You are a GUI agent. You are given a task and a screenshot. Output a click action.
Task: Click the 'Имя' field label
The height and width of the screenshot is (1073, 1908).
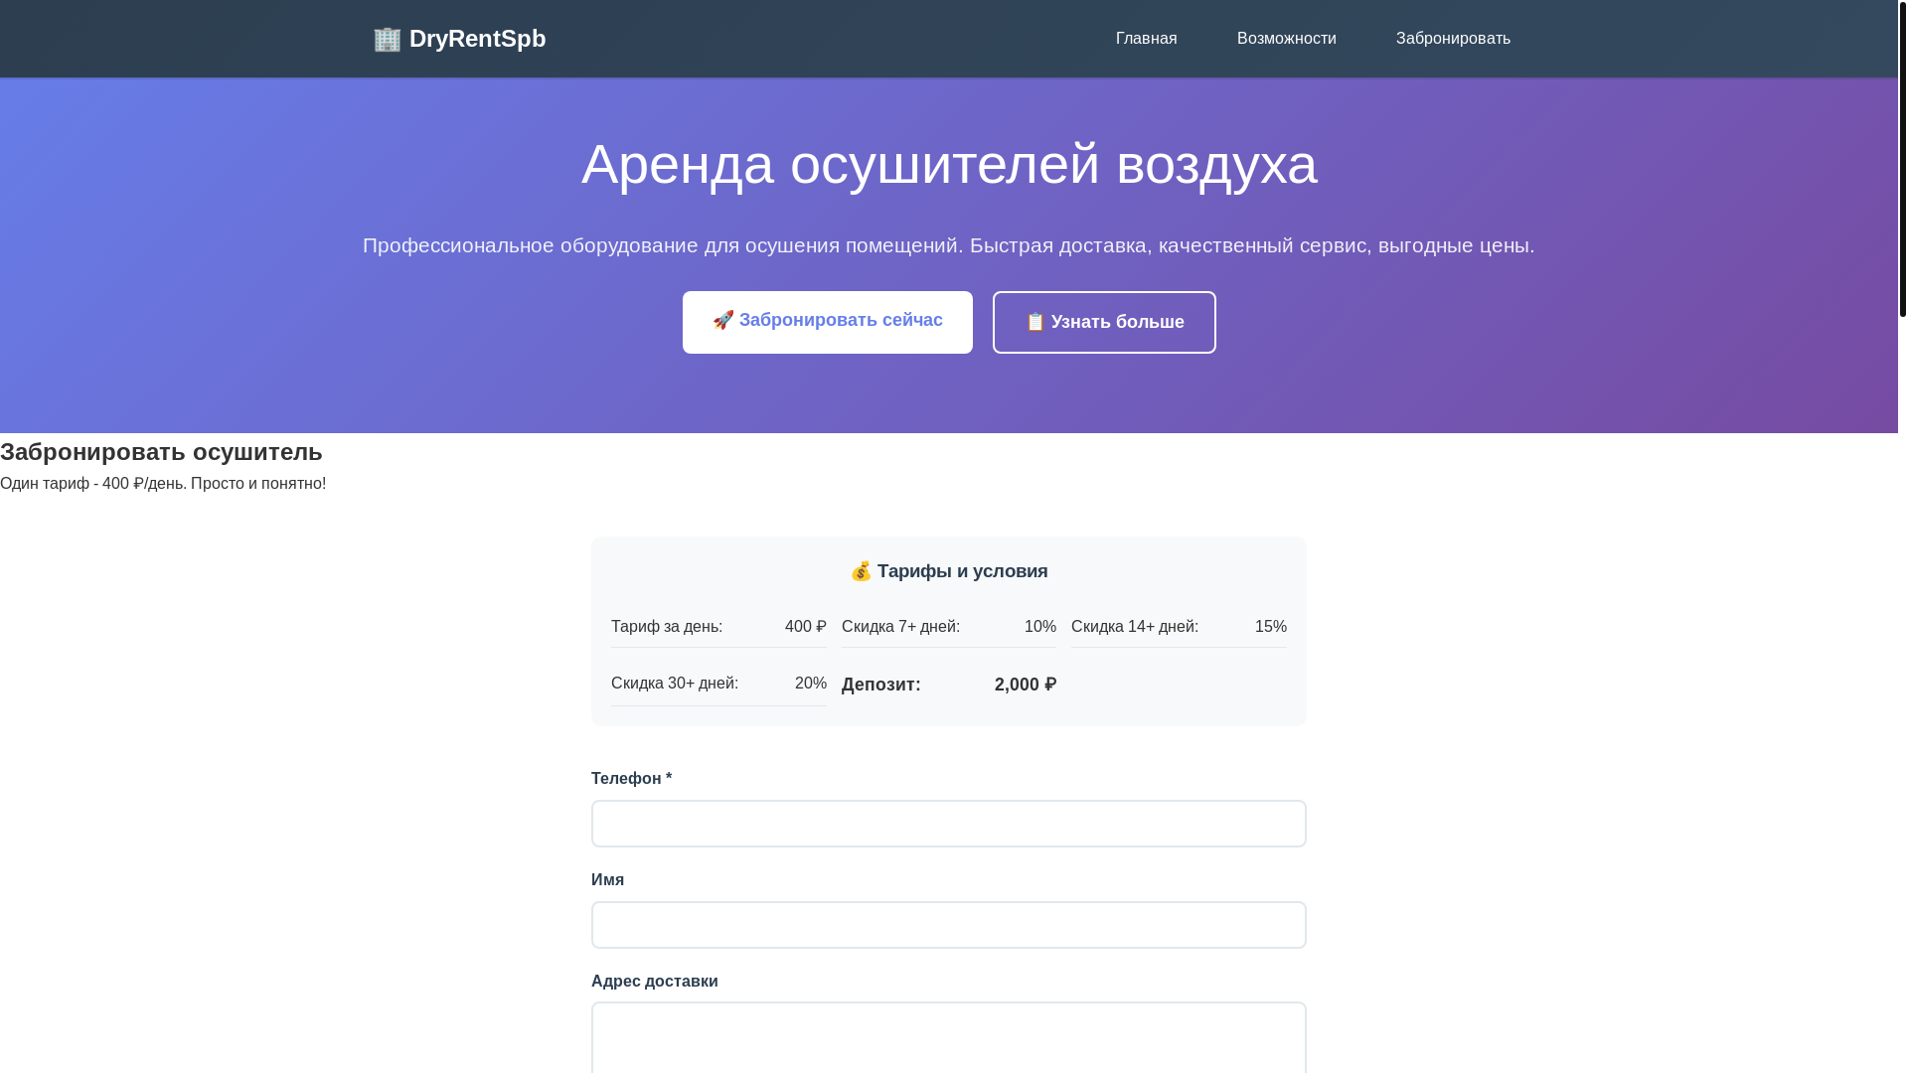point(608,880)
